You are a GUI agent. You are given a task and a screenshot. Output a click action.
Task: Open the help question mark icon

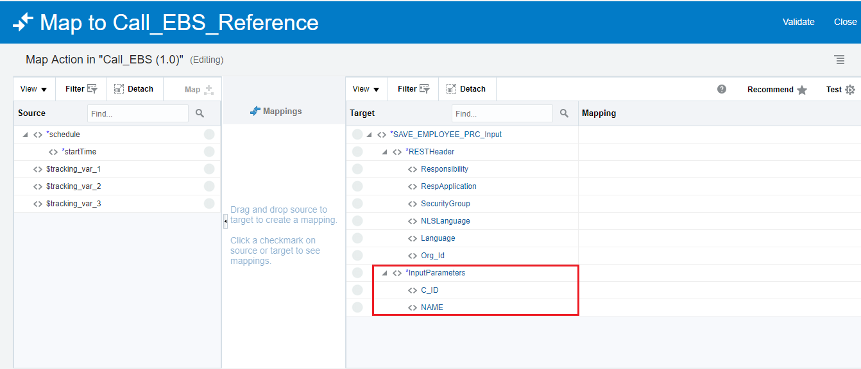click(x=722, y=89)
